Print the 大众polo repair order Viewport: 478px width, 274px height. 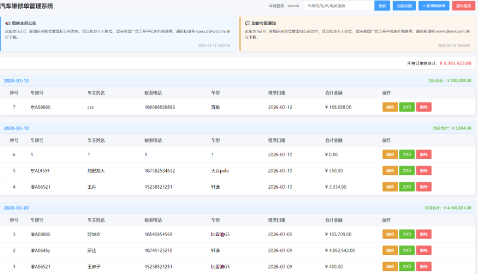[406, 171]
